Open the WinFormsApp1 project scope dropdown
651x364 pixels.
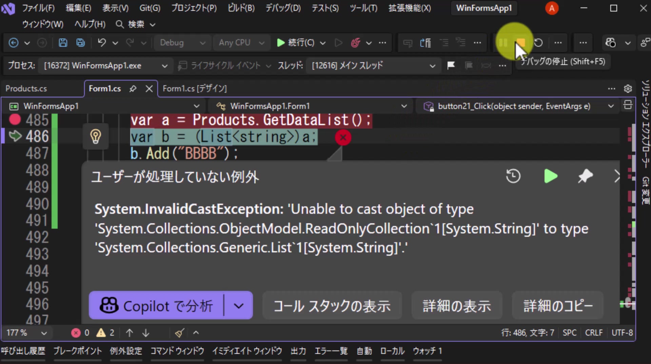[104, 106]
